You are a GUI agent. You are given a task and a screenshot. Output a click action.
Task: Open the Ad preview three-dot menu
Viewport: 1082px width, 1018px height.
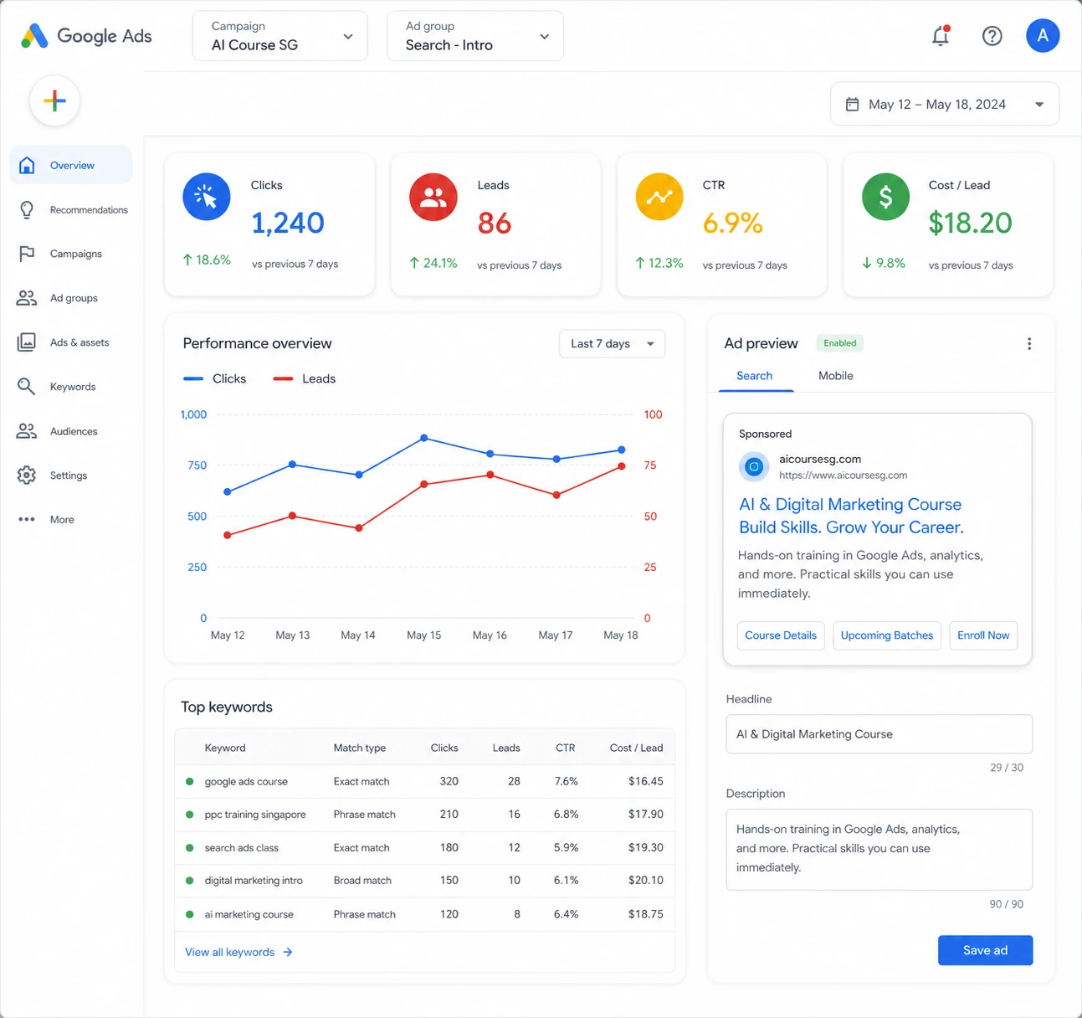point(1028,343)
